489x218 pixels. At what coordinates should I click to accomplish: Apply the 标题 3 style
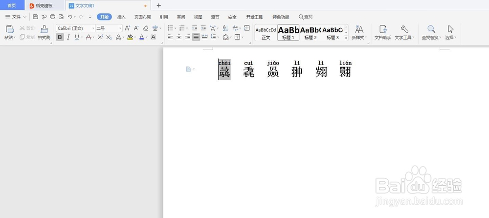333,33
